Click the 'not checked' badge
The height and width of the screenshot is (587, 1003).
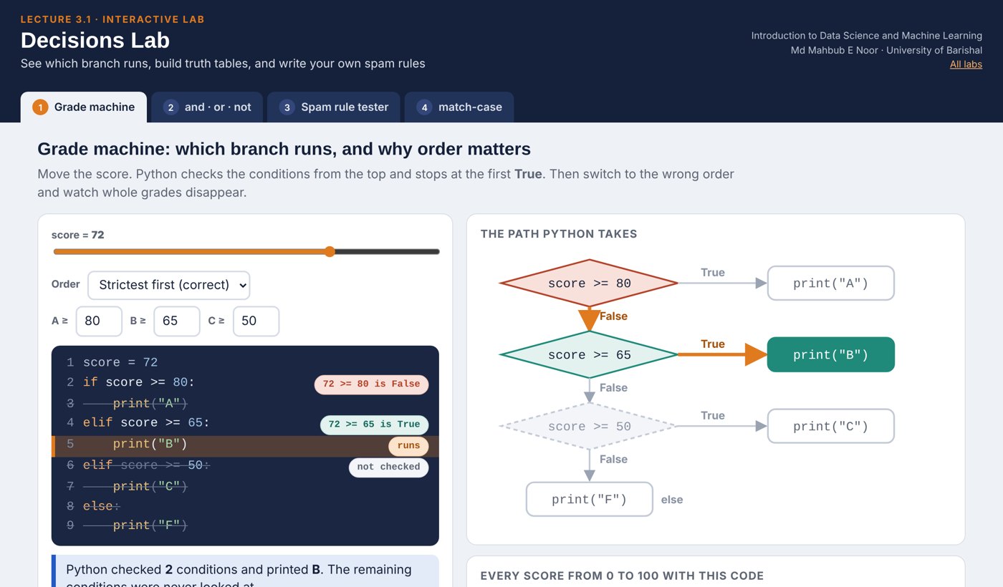(388, 467)
